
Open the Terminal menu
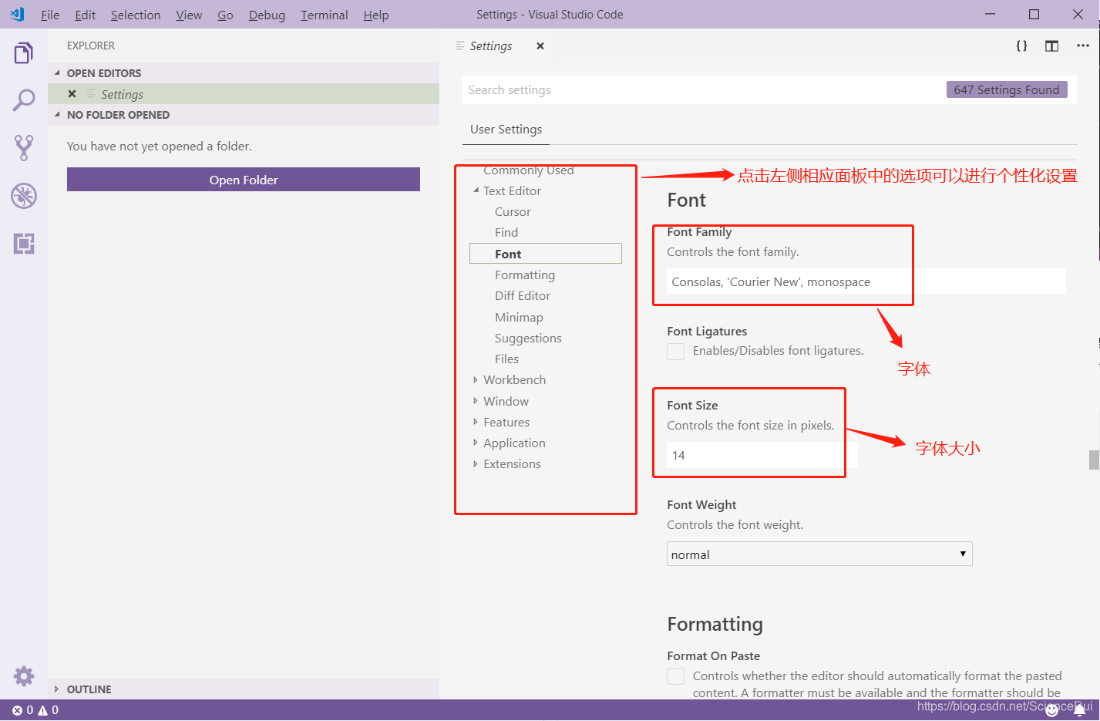point(324,15)
